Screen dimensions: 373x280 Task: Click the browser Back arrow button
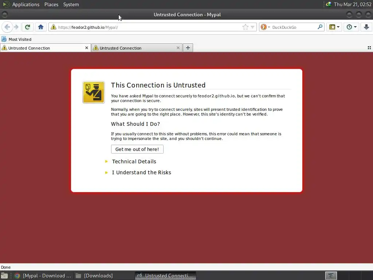tap(7, 27)
